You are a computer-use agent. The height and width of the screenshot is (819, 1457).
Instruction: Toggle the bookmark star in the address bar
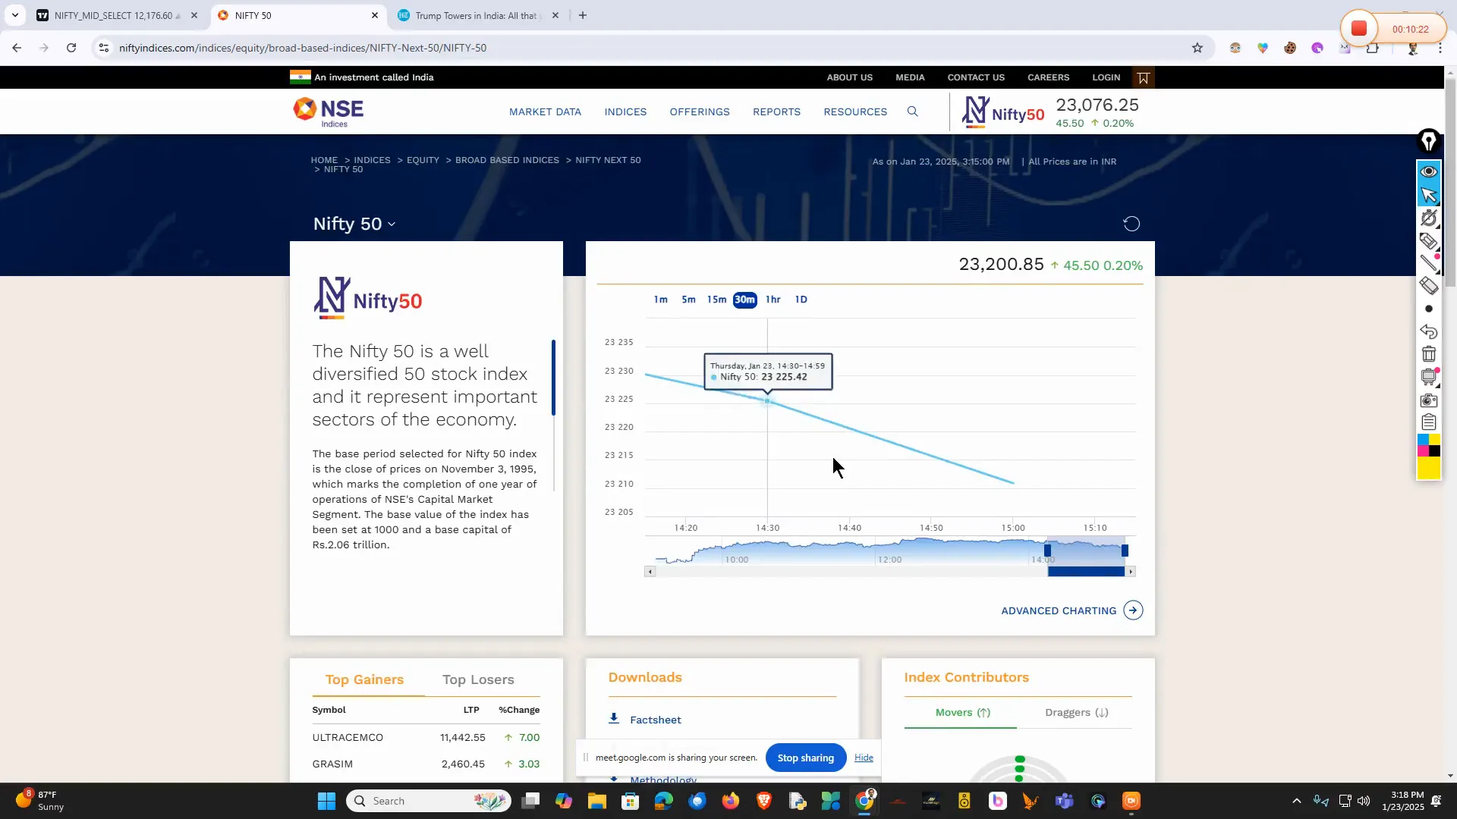(1197, 47)
